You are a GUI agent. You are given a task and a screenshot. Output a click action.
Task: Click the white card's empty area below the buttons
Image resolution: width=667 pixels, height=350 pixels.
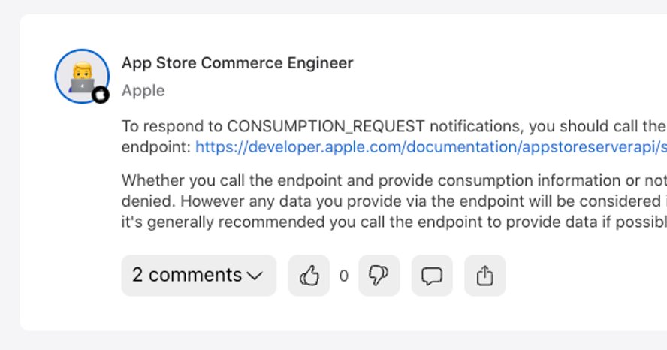338,314
